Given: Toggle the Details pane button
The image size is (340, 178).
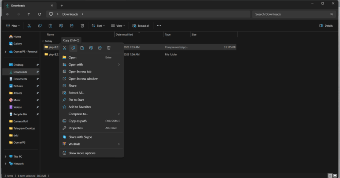Looking at the screenshot, I should click(326, 25).
